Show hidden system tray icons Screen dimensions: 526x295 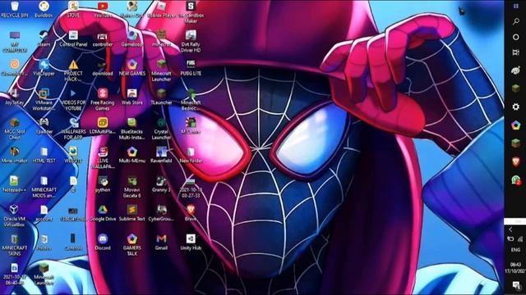click(510, 229)
